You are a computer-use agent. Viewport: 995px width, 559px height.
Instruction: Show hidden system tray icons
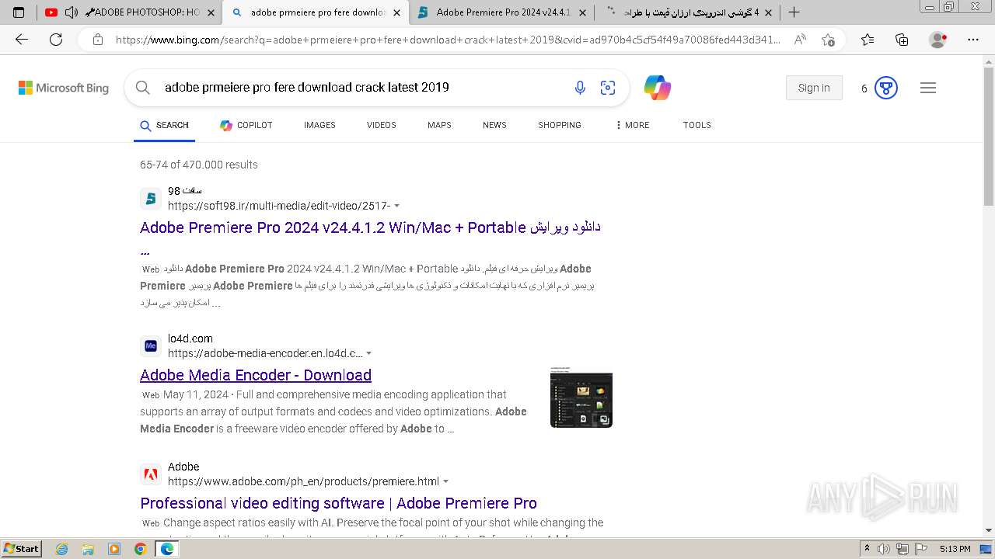pyautogui.click(x=867, y=549)
